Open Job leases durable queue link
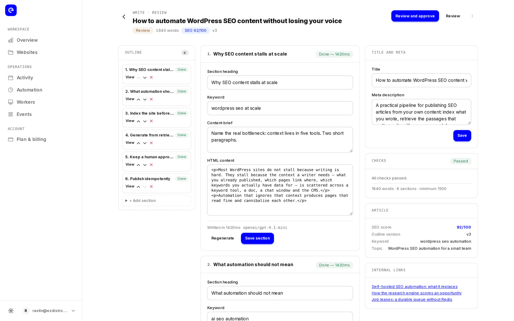Image resolution: width=514 pixels, height=321 pixels. [x=412, y=299]
